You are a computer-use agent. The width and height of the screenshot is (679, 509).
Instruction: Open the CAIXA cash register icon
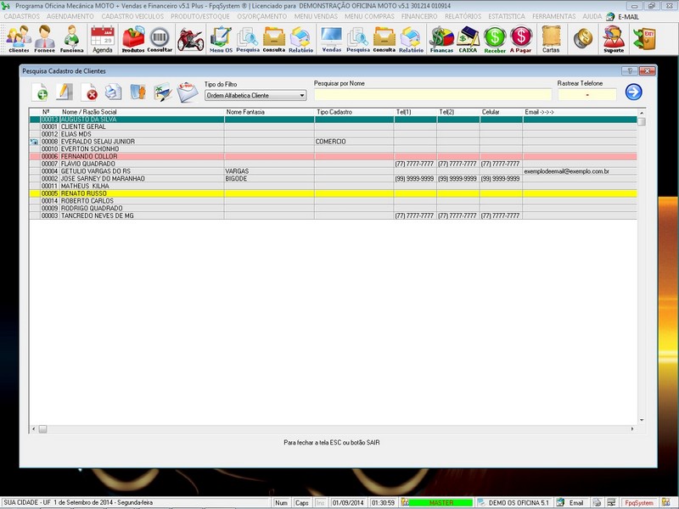[468, 39]
